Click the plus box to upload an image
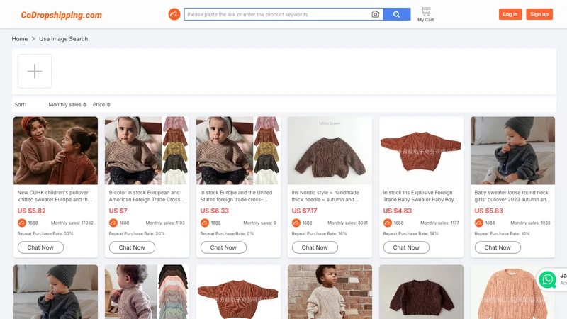567x319 pixels. (x=35, y=72)
